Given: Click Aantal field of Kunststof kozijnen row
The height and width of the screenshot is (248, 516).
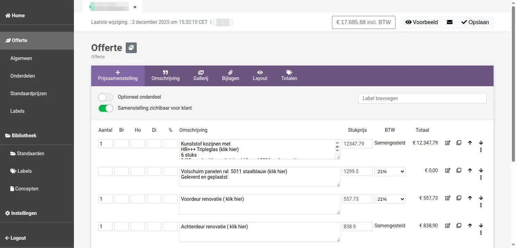Looking at the screenshot, I should (x=105, y=144).
